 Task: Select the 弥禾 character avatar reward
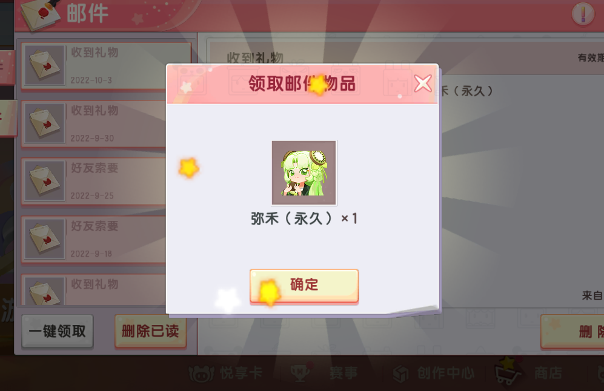(x=304, y=172)
